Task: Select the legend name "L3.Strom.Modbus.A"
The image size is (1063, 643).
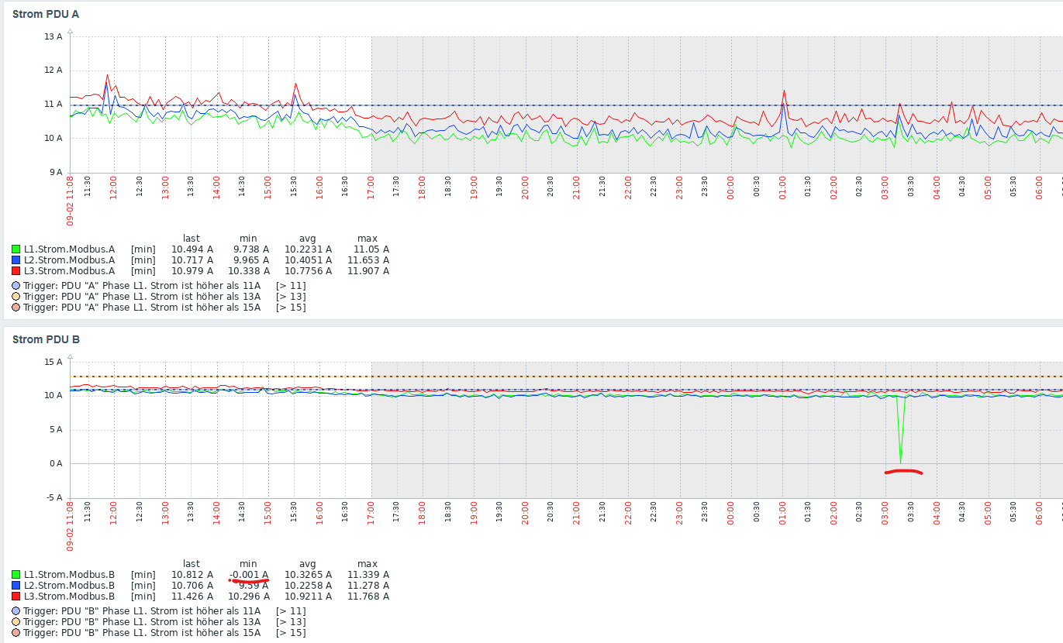Action: pos(69,271)
